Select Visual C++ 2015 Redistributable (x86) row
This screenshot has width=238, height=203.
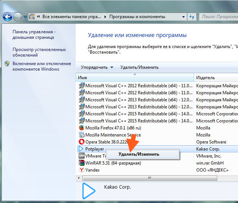[x=157, y=121]
